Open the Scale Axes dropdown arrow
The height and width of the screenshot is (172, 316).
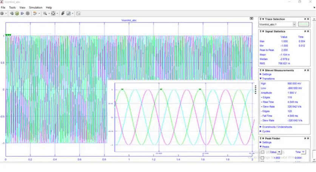(x=57, y=14)
